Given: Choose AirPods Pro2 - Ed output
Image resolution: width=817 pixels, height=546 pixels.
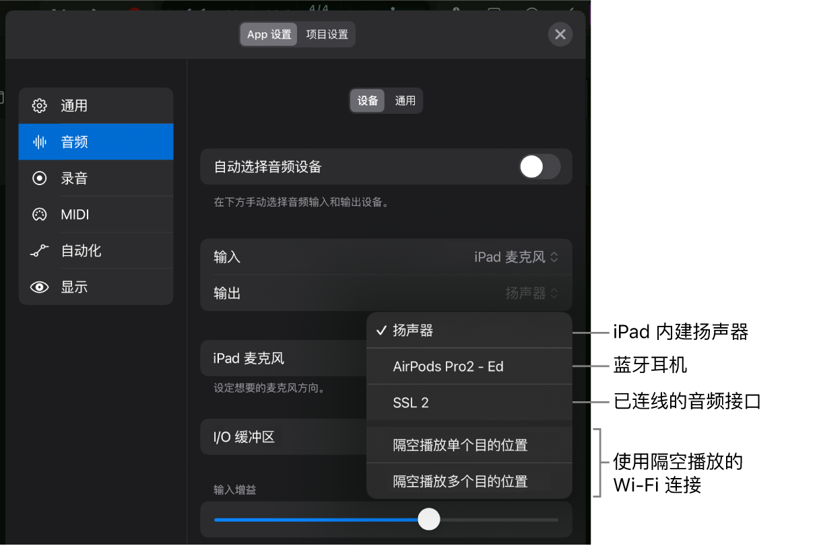Looking at the screenshot, I should (x=469, y=366).
